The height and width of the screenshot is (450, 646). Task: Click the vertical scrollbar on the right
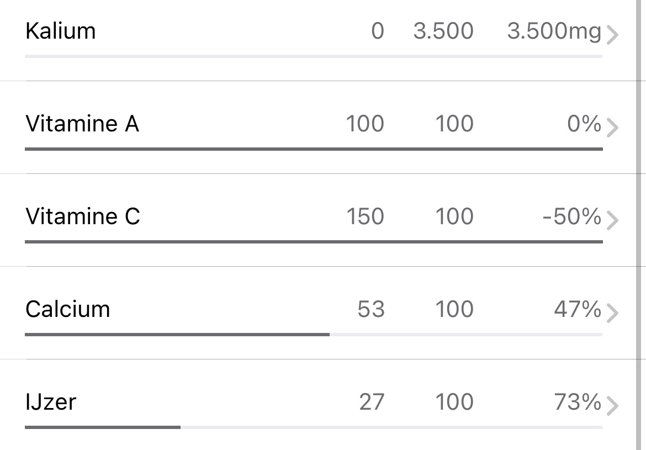(638, 221)
